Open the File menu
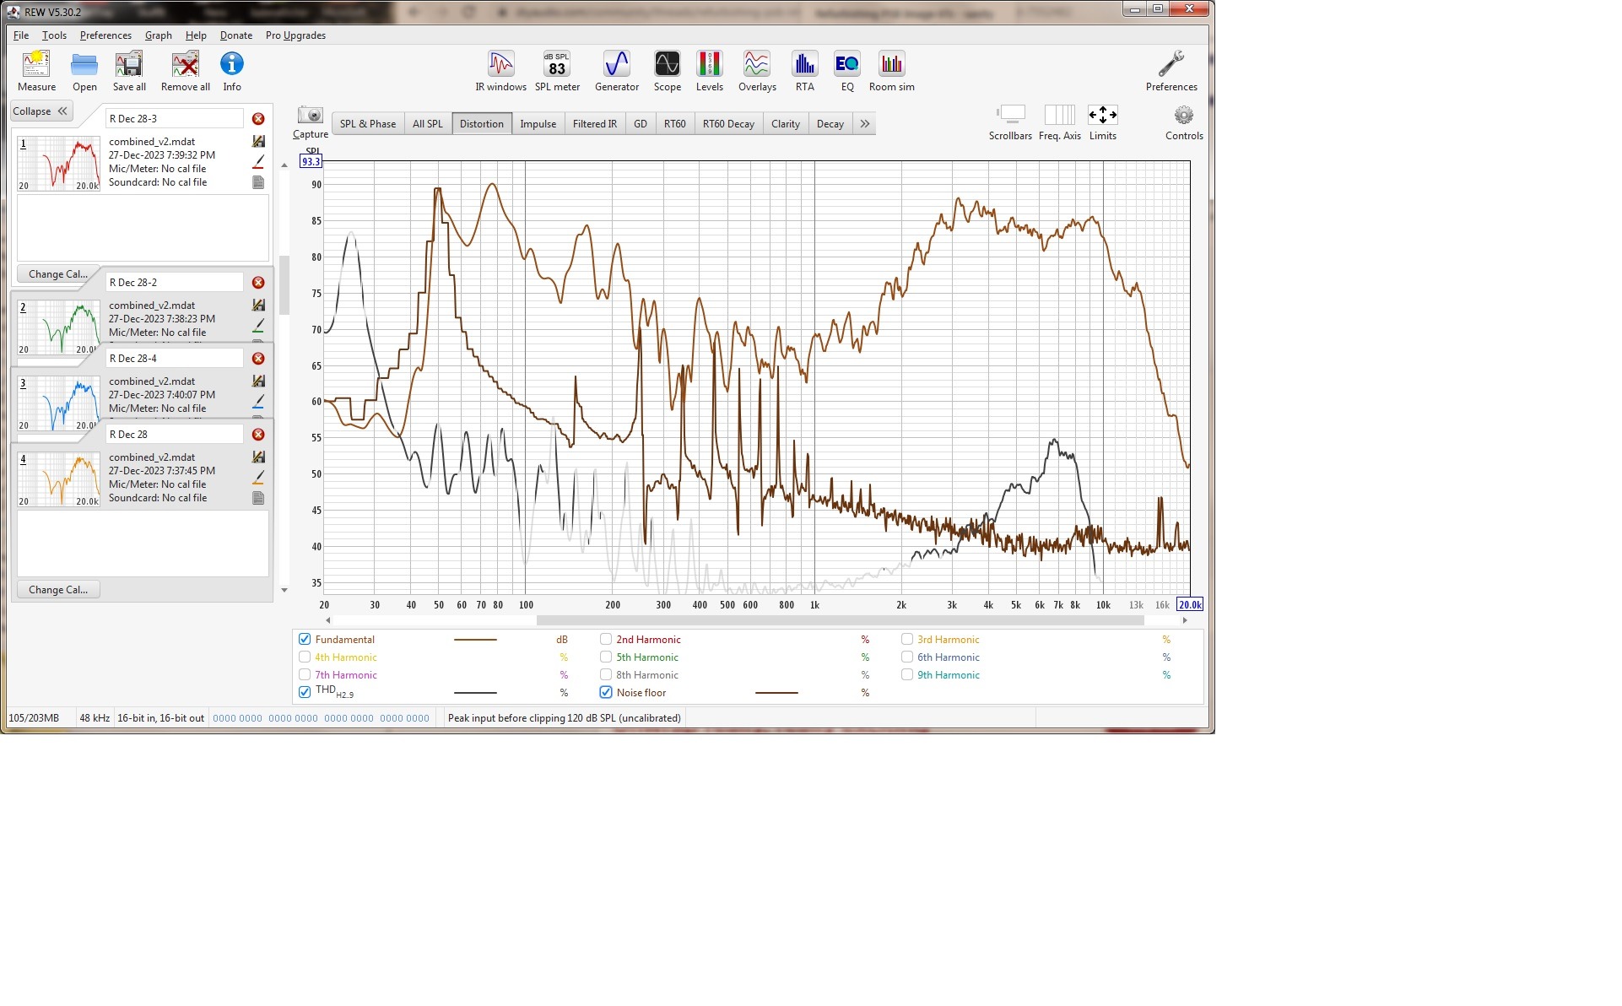 (21, 35)
